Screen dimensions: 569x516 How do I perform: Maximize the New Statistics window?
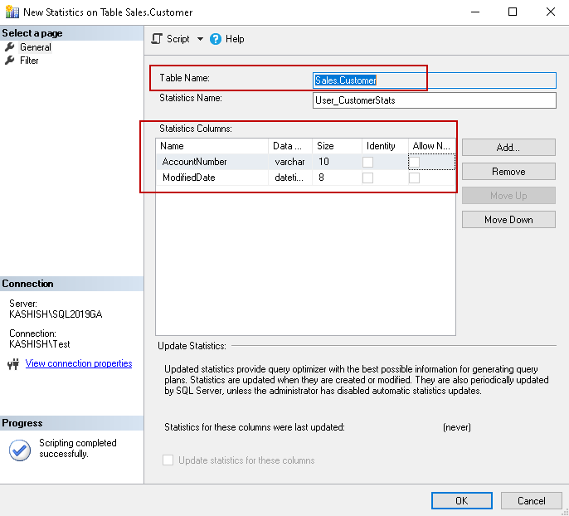513,12
